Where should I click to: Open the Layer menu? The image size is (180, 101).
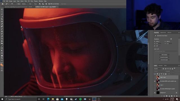(15, 1)
